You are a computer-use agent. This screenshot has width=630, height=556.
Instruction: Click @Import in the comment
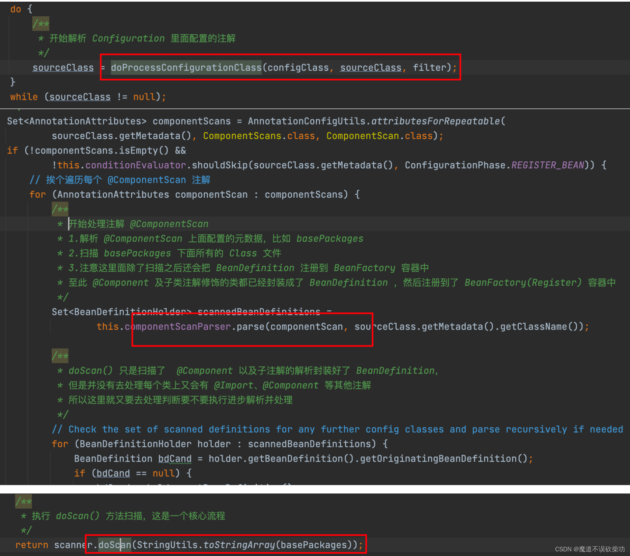tap(233, 385)
